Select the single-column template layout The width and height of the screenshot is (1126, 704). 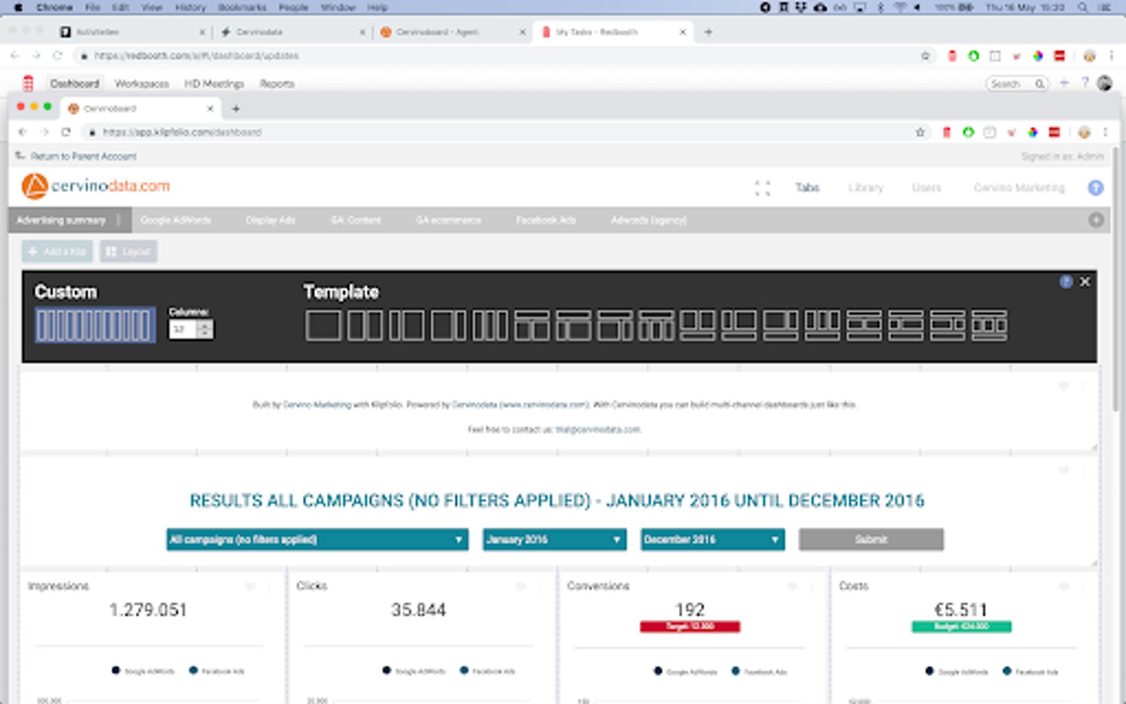[x=323, y=325]
